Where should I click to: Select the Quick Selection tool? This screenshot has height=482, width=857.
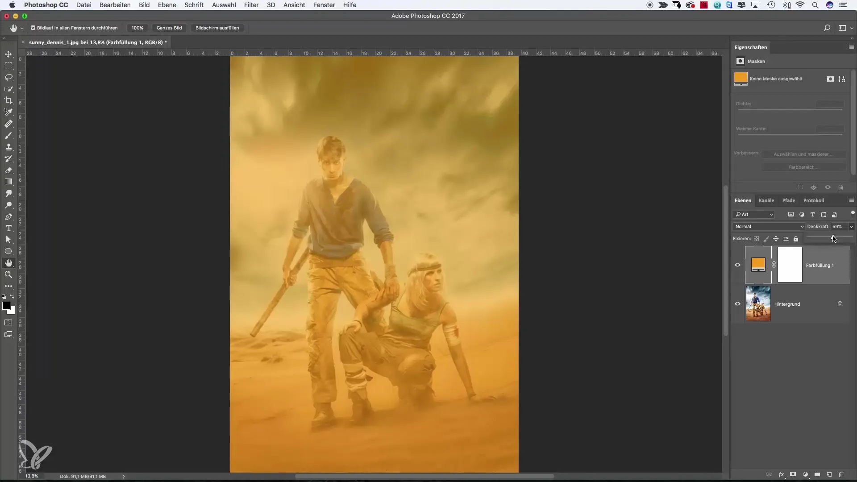coord(8,89)
